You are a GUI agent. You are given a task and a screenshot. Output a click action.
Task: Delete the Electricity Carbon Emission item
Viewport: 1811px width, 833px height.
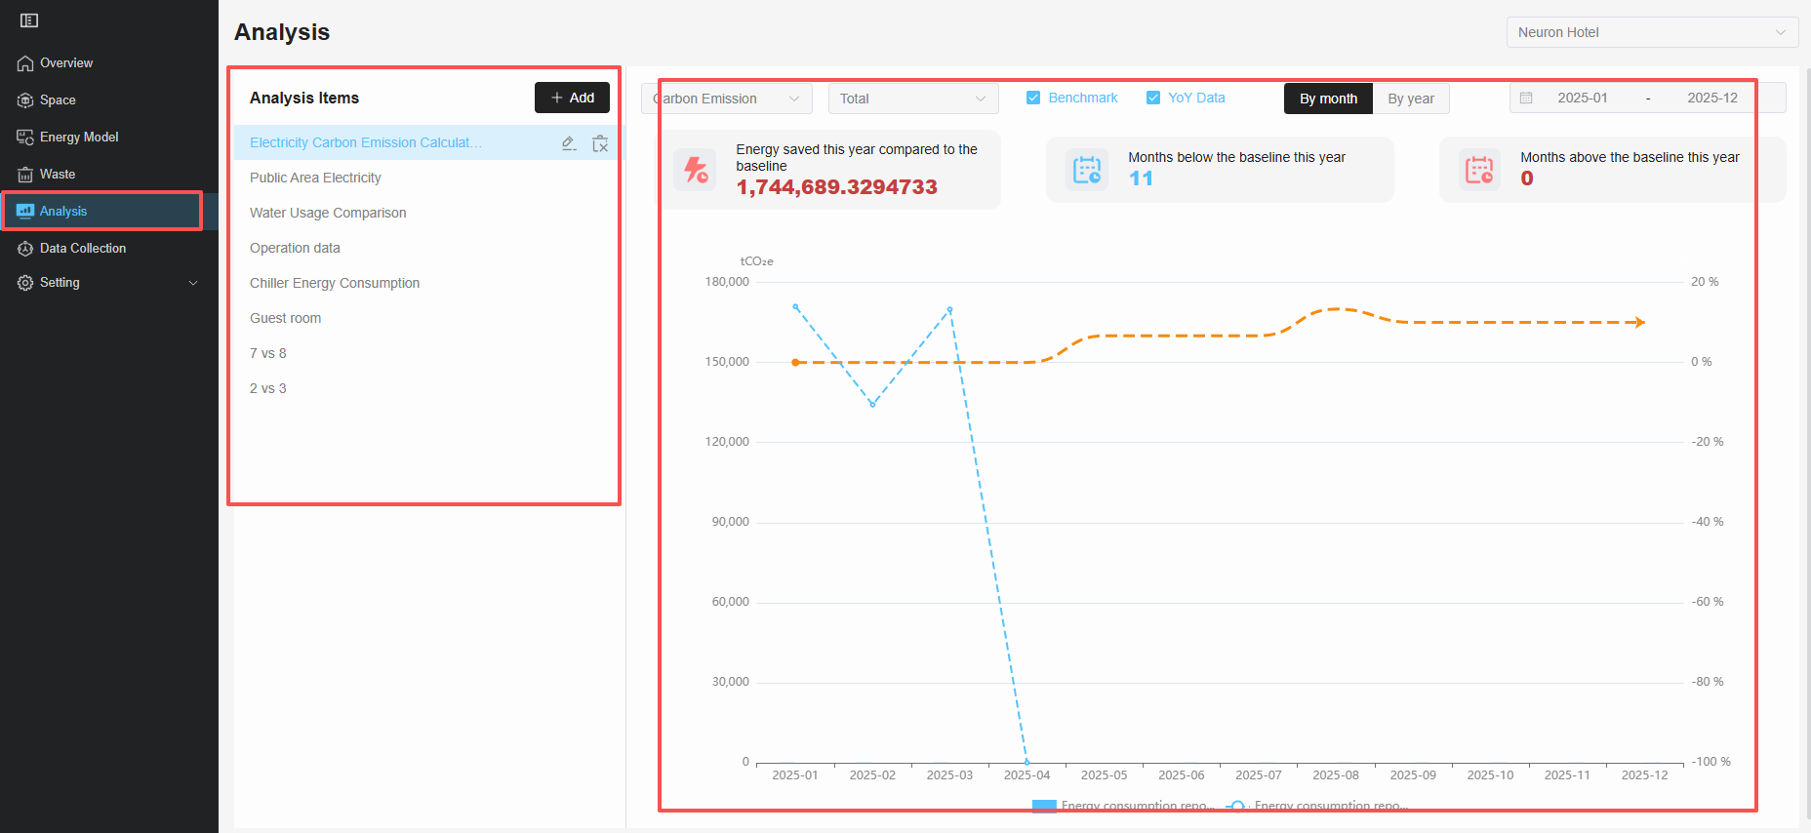[x=600, y=143]
